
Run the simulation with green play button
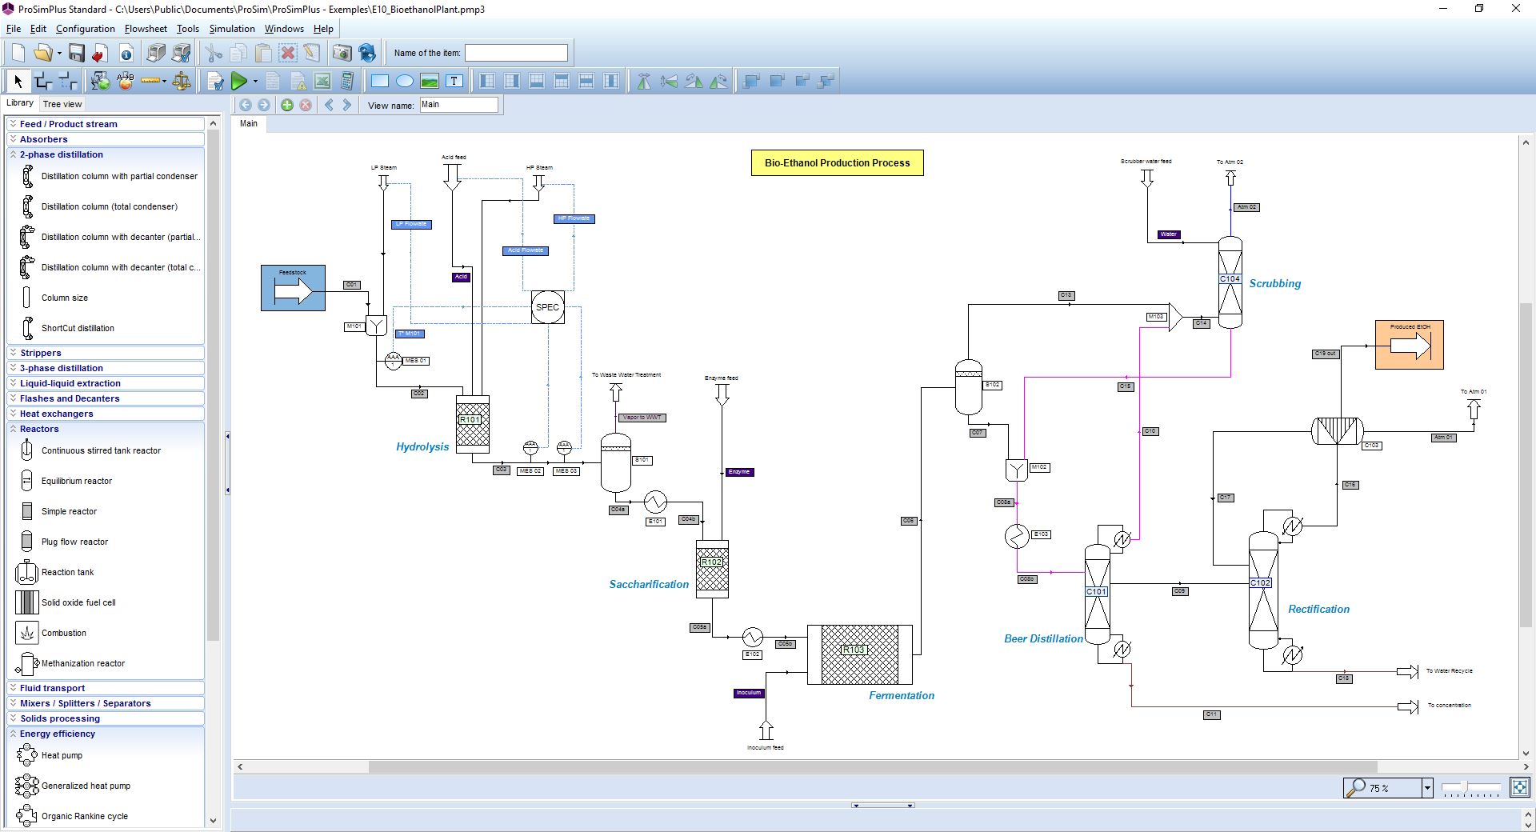coord(238,81)
